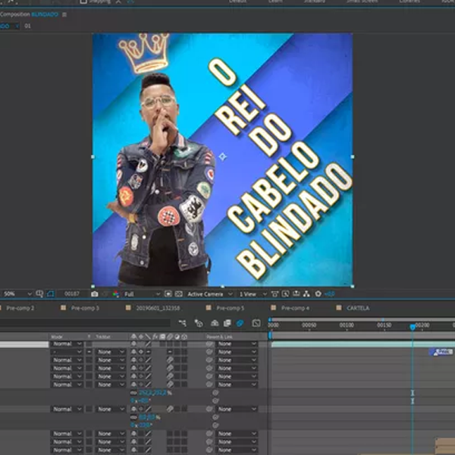Switch to the Pre-comp 3 timeline tab
Image resolution: width=455 pixels, height=455 pixels.
click(x=85, y=309)
